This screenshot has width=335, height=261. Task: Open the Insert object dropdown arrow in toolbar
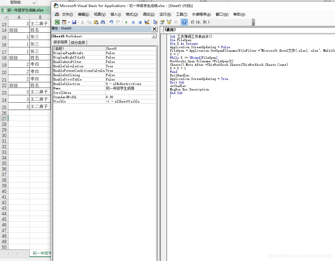[x=69, y=22]
